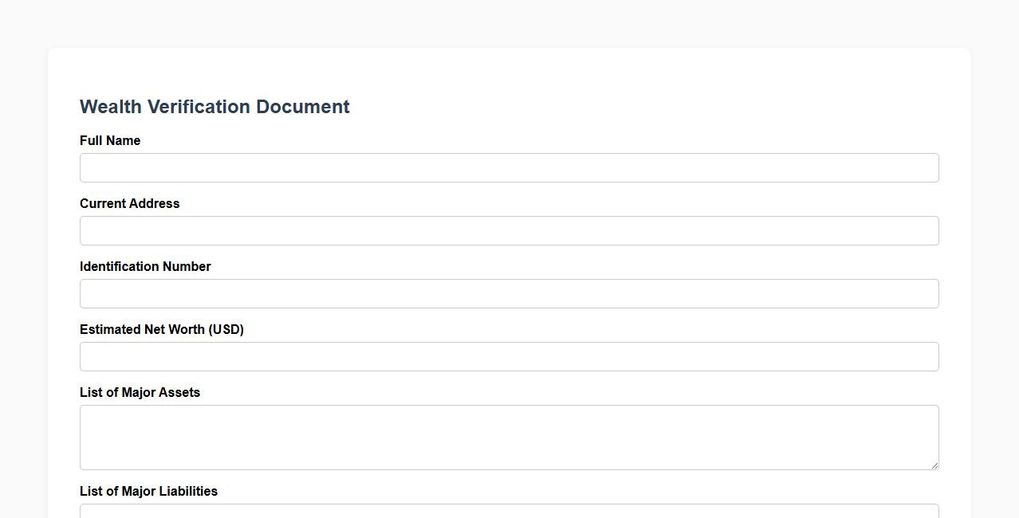Screen dimensions: 1019x518
Task: Click the "Current Address" field label
Action: pyautogui.click(x=129, y=204)
